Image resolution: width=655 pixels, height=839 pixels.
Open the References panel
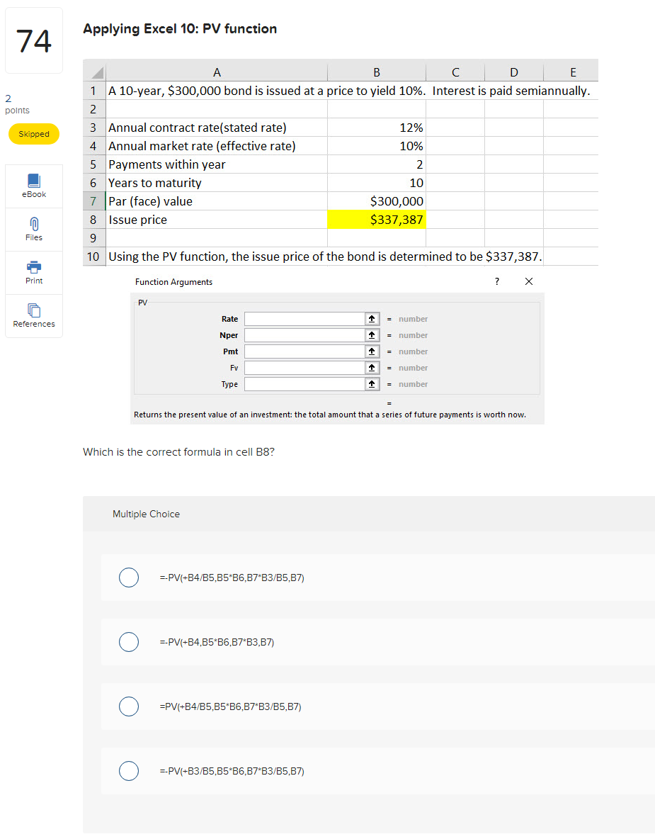click(x=33, y=315)
